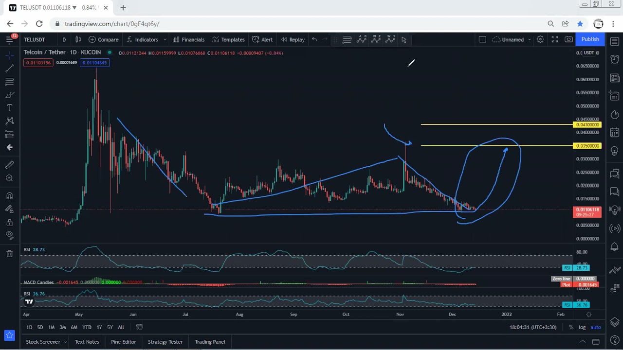Create an Alert
This screenshot has width=623, height=350.
pyautogui.click(x=262, y=39)
